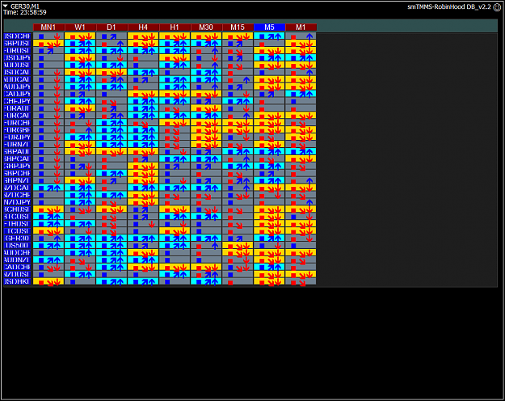Select the highlighted M5 timeframe header

pyautogui.click(x=270, y=27)
